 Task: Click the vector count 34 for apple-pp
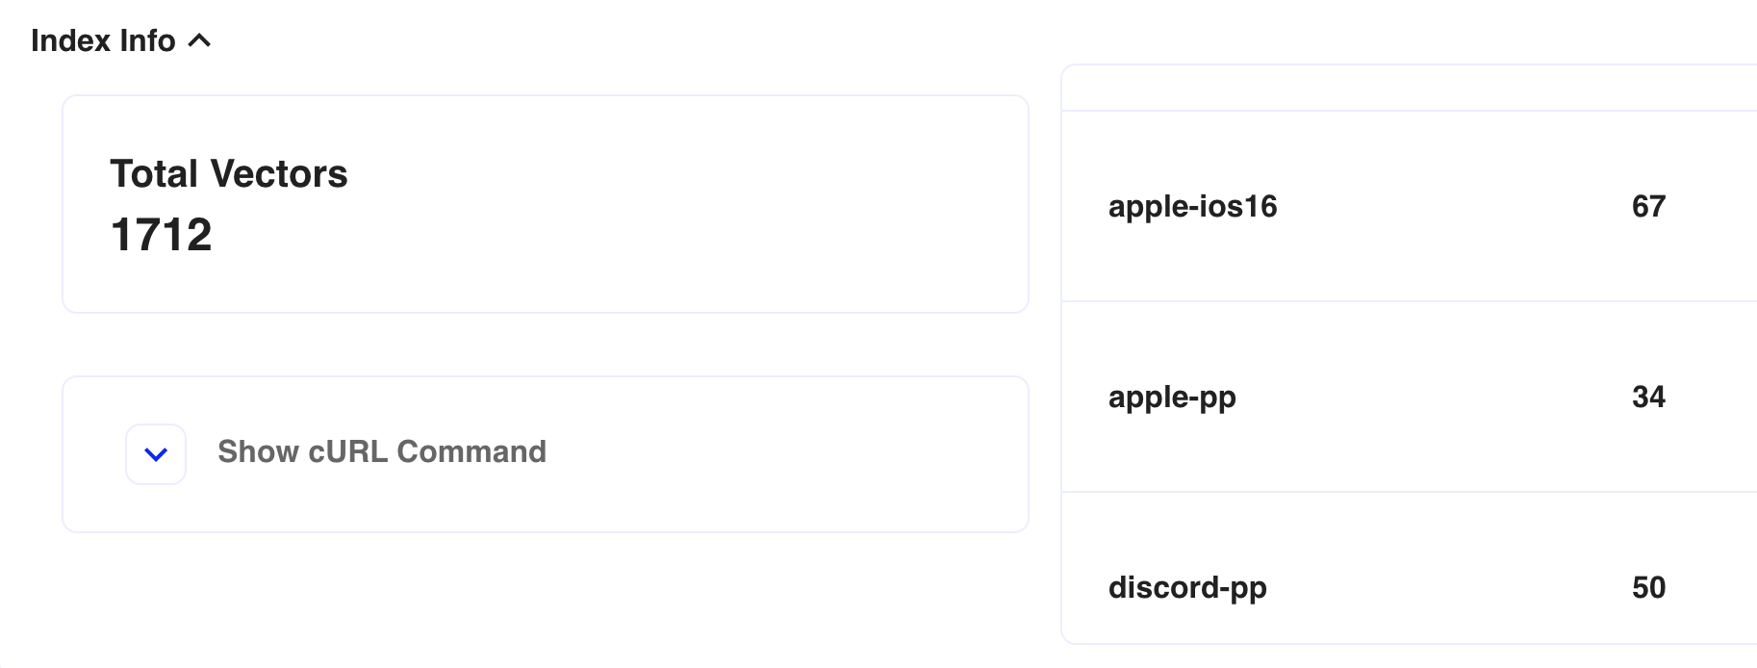click(x=1648, y=397)
